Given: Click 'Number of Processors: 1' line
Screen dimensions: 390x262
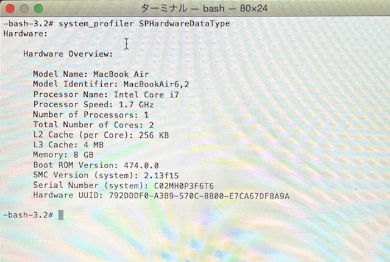Looking at the screenshot, I should [x=91, y=115].
